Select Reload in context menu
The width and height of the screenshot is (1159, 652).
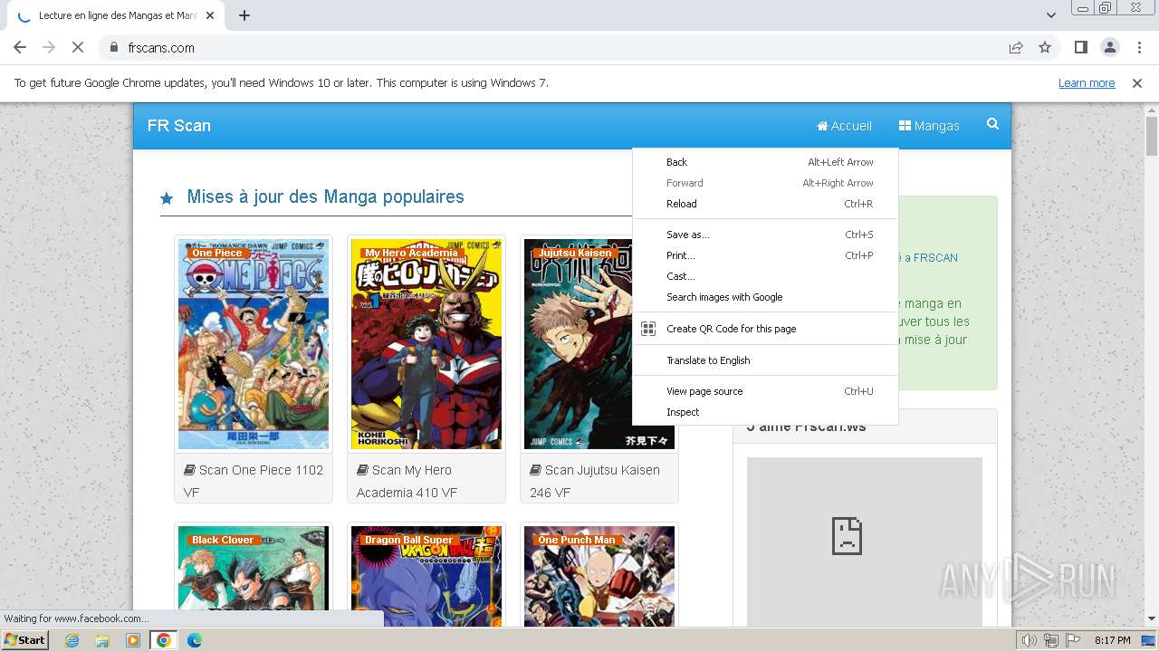coord(765,204)
